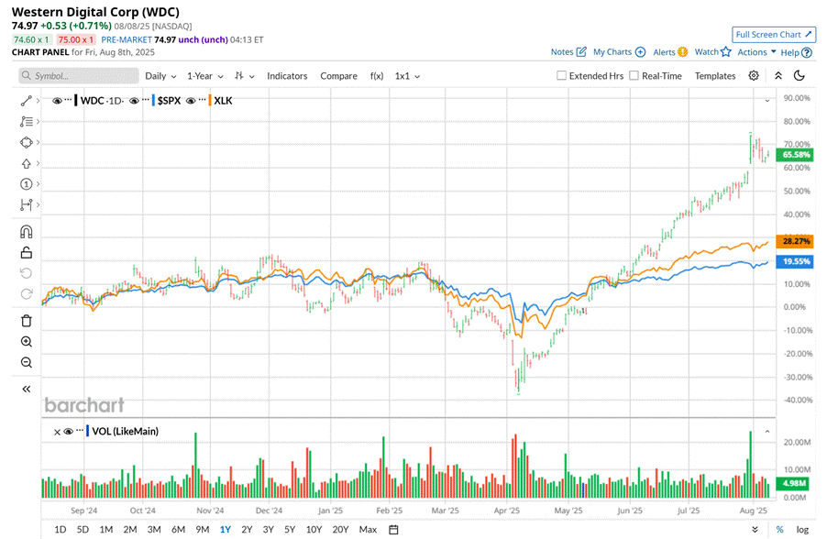Select the 1Y time range

tap(226, 530)
